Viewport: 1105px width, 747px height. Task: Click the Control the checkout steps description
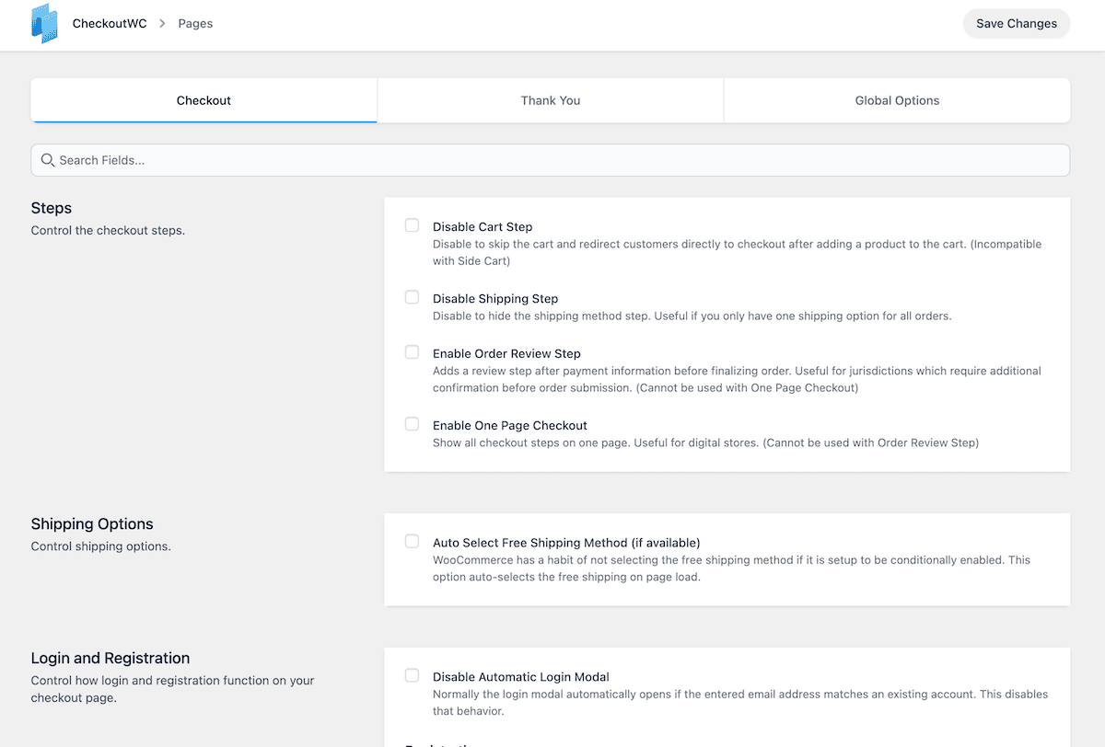108,231
